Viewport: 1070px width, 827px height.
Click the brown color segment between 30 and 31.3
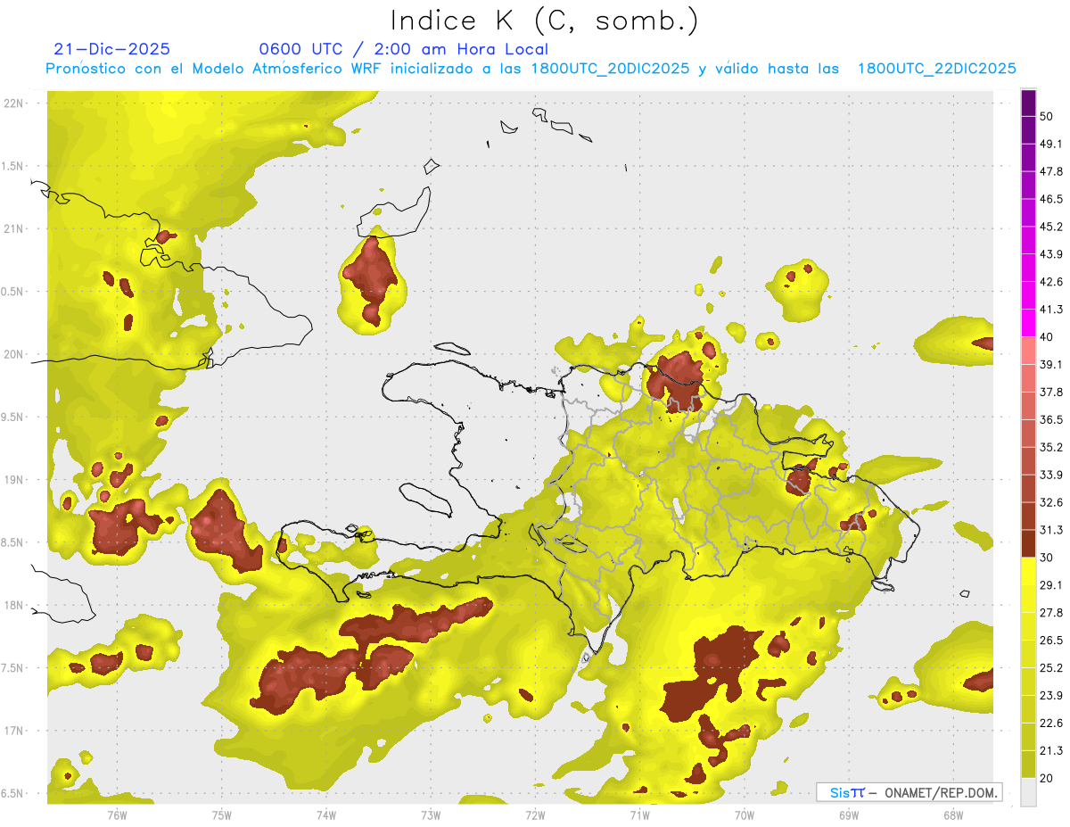1028,544
